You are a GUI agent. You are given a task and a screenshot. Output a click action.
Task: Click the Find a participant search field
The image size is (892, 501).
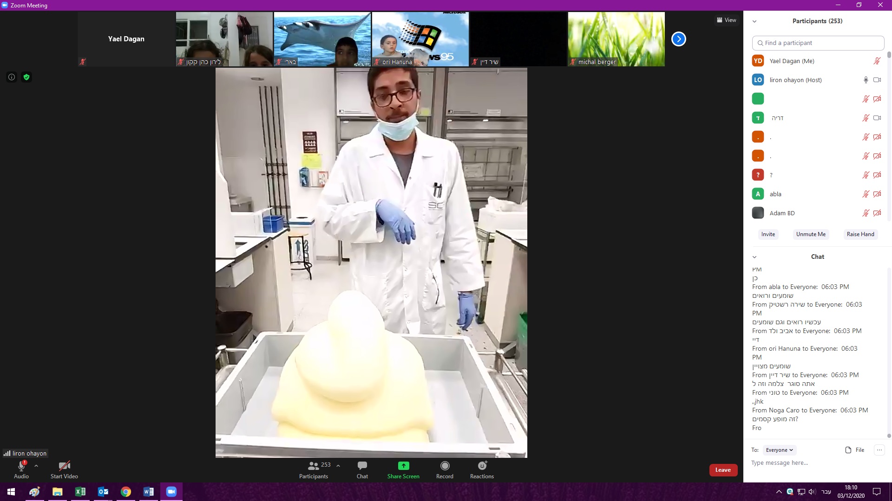click(x=818, y=43)
